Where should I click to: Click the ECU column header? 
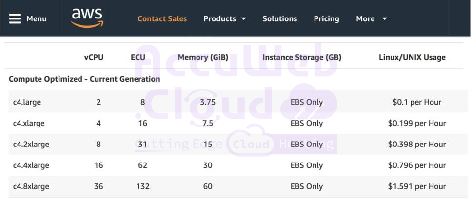tap(138, 57)
